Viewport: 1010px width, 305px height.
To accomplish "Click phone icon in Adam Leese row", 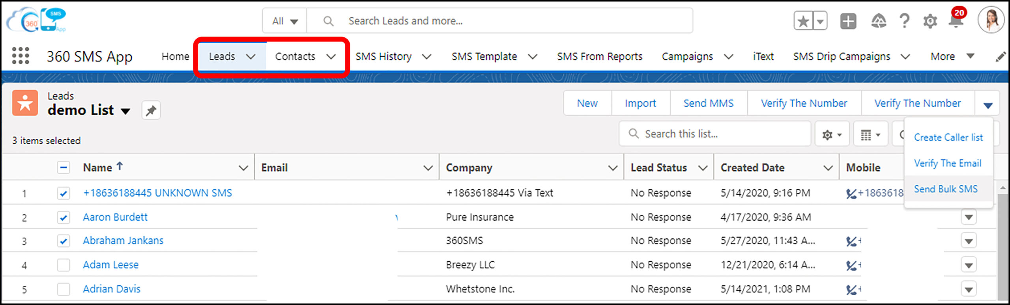I will (x=851, y=265).
